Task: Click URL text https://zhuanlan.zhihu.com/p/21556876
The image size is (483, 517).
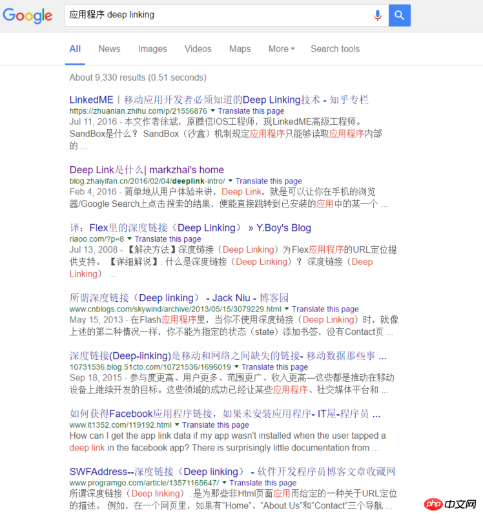Action: click(x=138, y=111)
